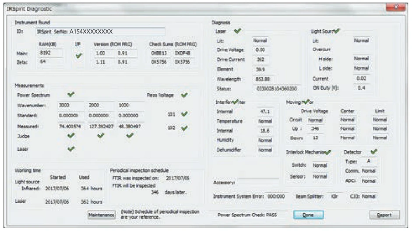The height and width of the screenshot is (233, 412).
Task: Click the Interferometer green checkmark
Action: pos(236,102)
